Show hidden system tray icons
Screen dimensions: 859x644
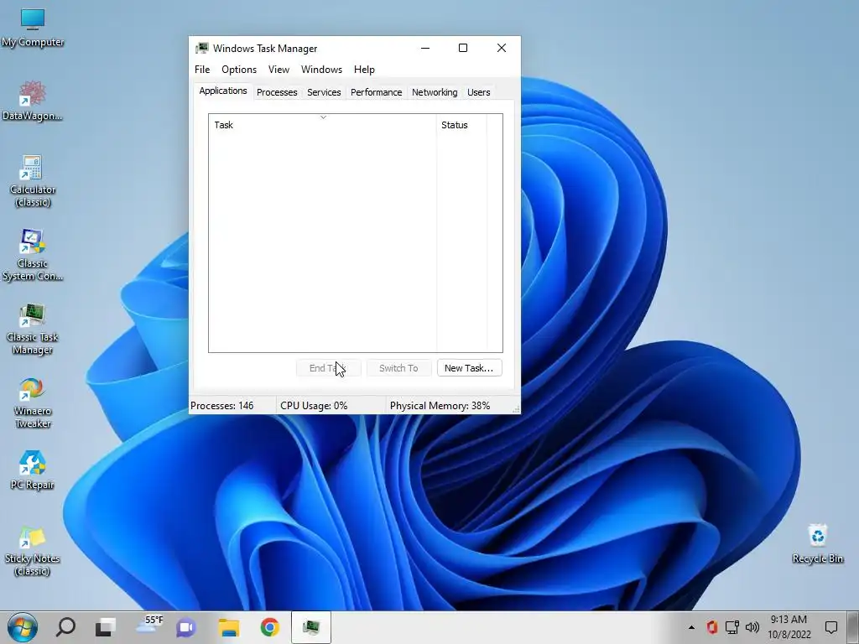pyautogui.click(x=691, y=627)
